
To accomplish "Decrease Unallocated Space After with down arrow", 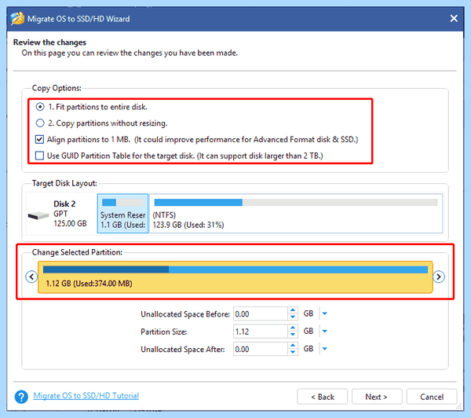I will pyautogui.click(x=293, y=352).
